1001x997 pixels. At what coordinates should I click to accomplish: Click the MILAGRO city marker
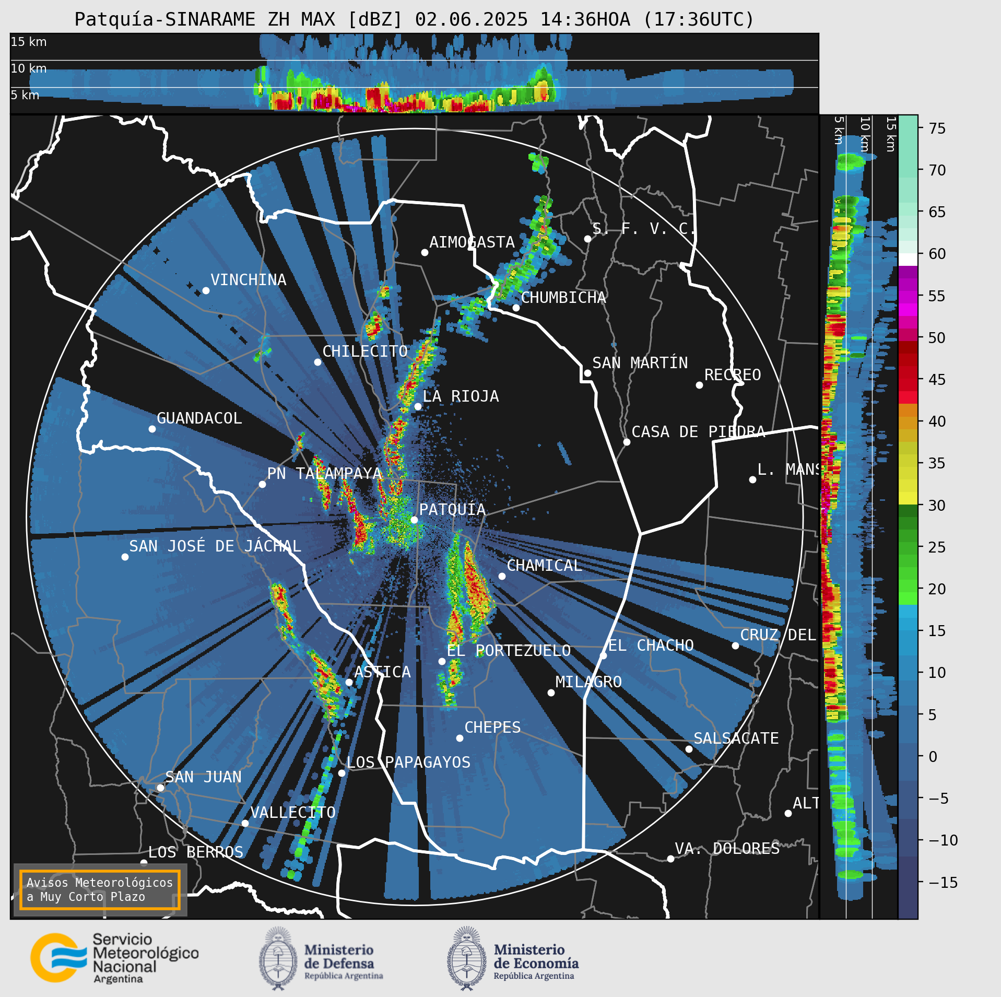(x=551, y=693)
